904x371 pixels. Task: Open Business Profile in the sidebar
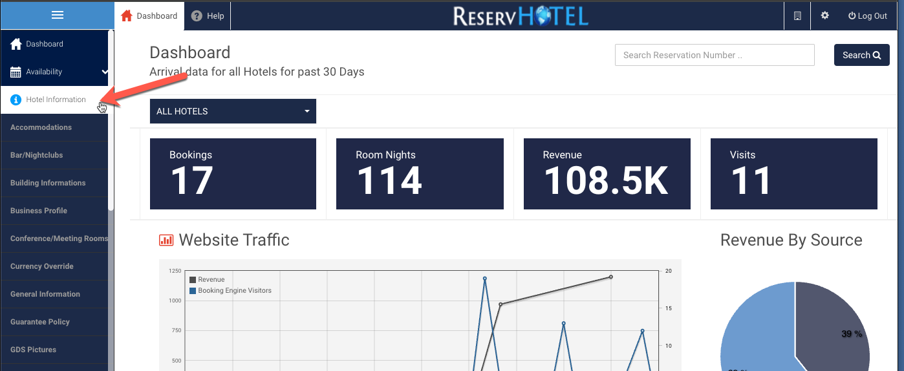click(x=54, y=211)
